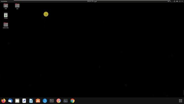Open the Help question mark icon

45,101
